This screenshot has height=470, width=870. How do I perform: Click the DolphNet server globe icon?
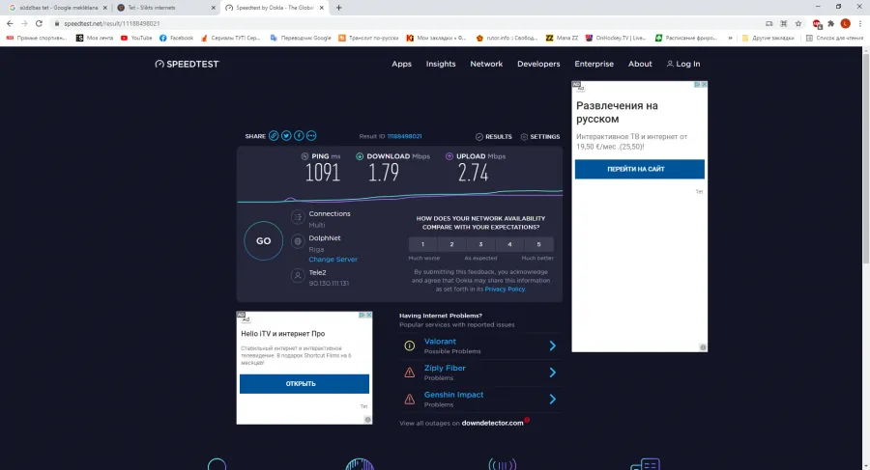pos(298,241)
